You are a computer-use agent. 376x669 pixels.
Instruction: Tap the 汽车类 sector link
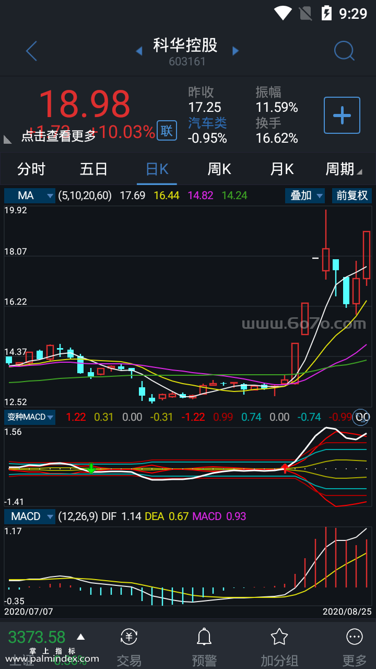[x=207, y=123]
